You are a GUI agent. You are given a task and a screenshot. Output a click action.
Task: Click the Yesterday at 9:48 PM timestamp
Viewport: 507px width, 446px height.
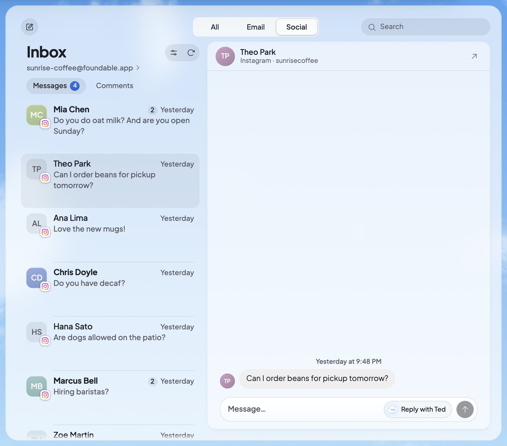point(349,361)
